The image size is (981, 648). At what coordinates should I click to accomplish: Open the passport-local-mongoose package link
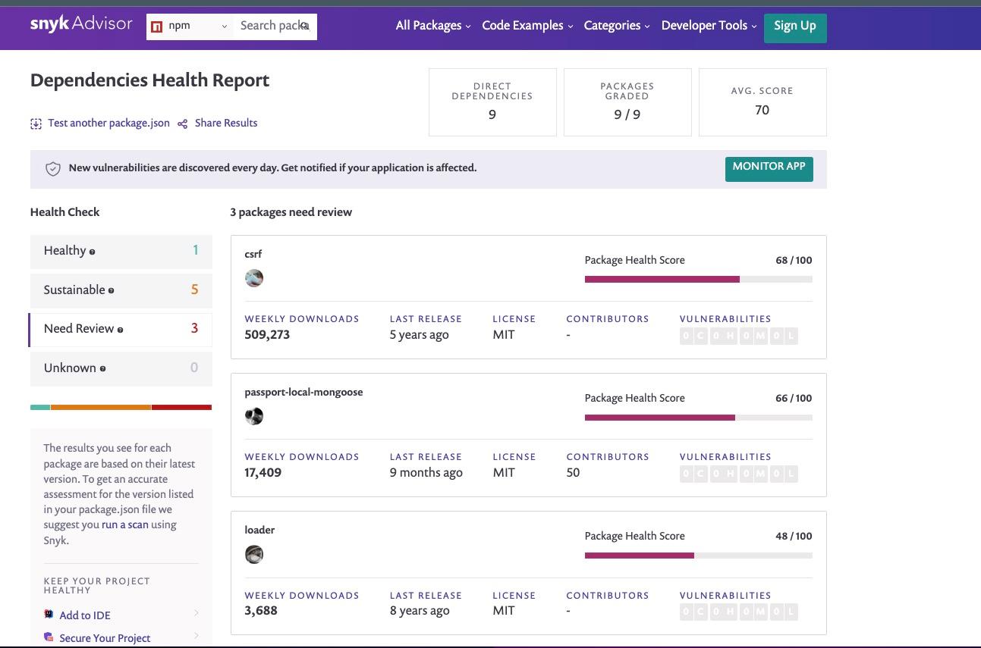tap(303, 392)
